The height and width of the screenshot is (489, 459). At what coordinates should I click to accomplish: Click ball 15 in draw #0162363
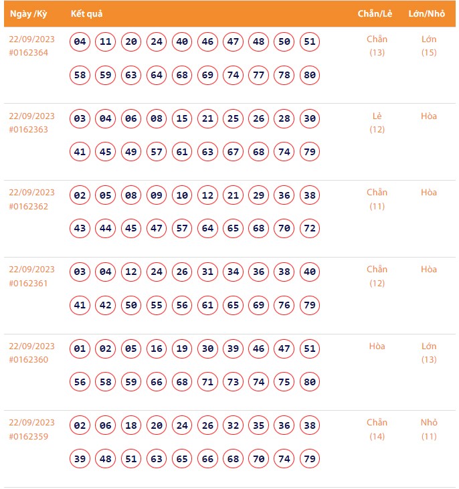tap(182, 119)
